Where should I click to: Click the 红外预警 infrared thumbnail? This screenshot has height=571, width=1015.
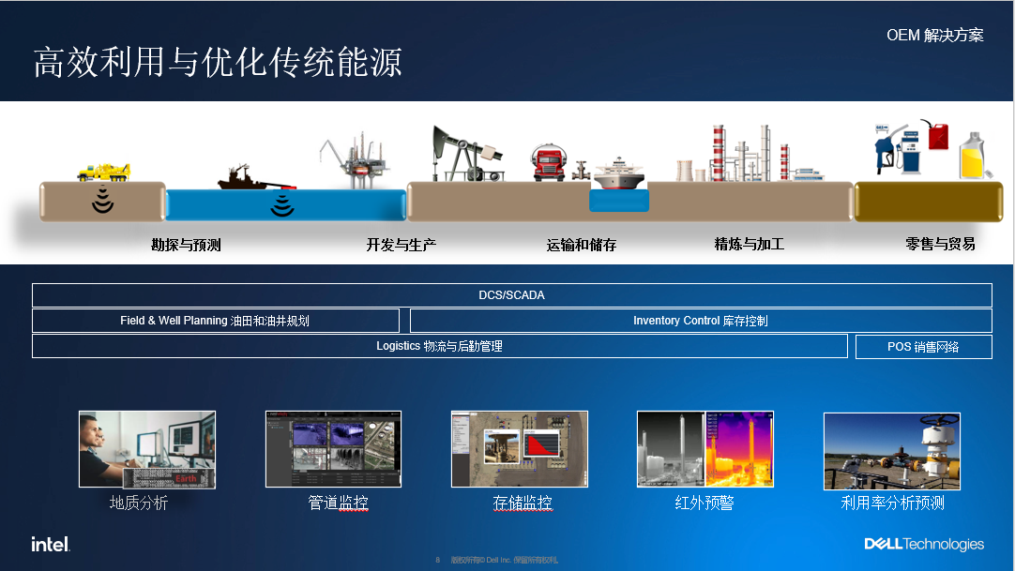tap(705, 449)
